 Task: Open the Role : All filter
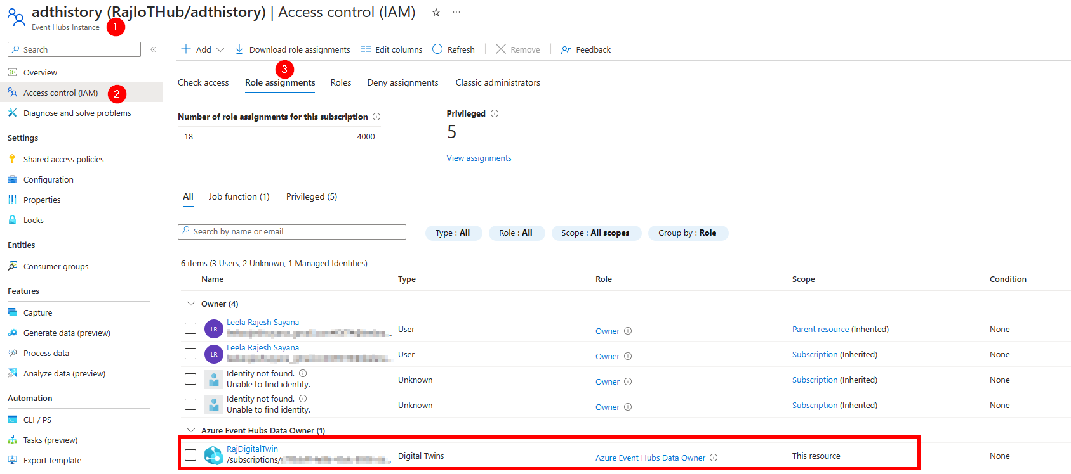[x=516, y=233]
